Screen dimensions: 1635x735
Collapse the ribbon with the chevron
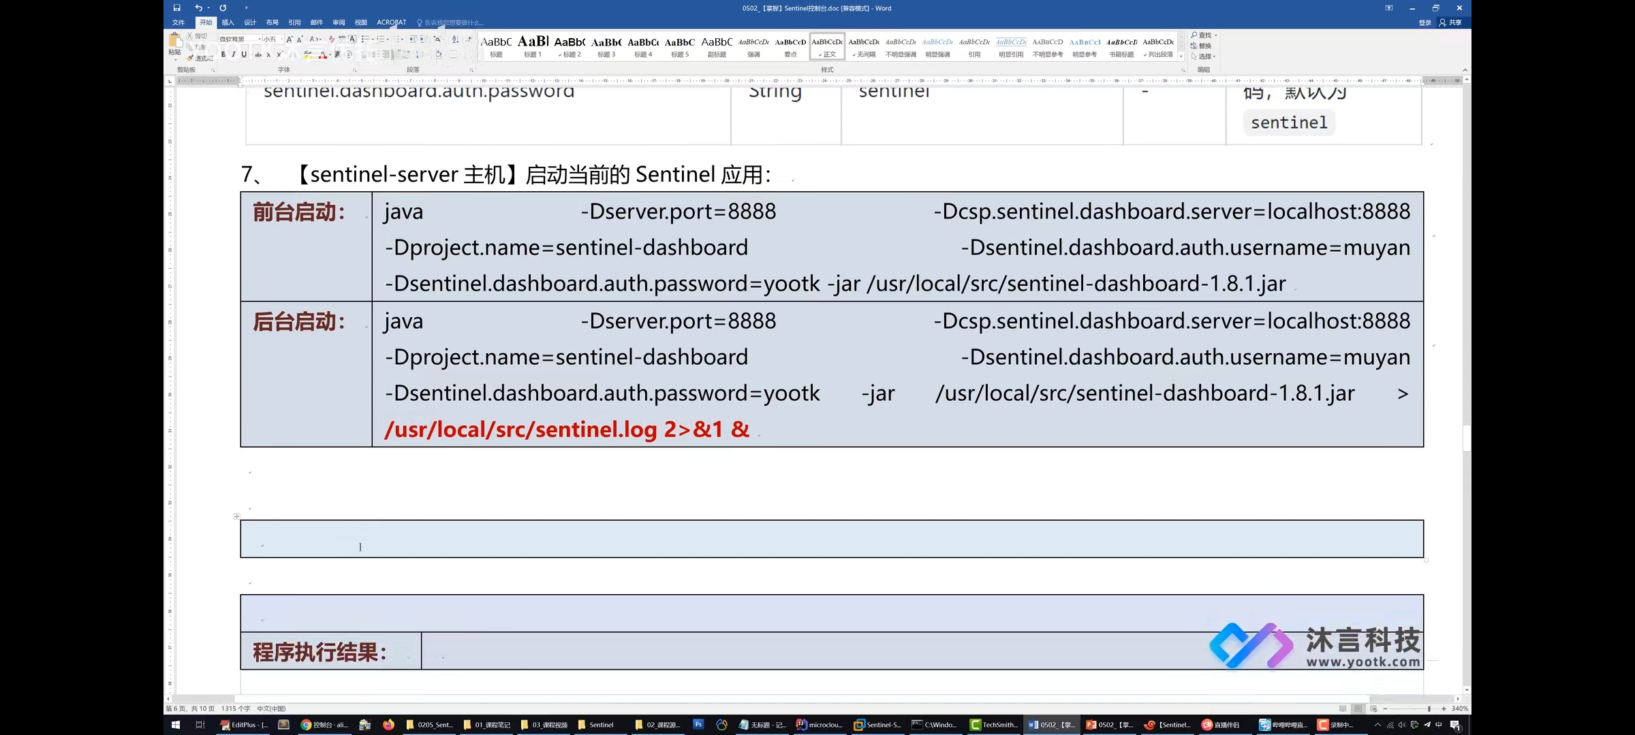1465,70
